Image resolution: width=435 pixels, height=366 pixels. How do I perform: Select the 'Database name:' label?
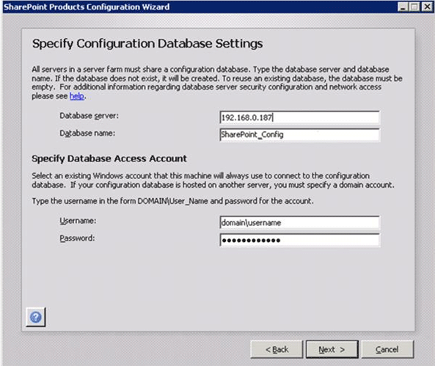[x=87, y=133]
